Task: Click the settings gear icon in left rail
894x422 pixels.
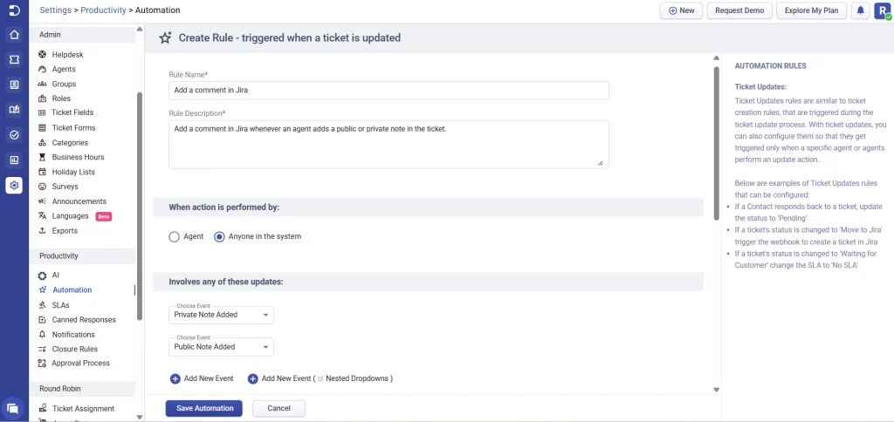Action: point(14,185)
